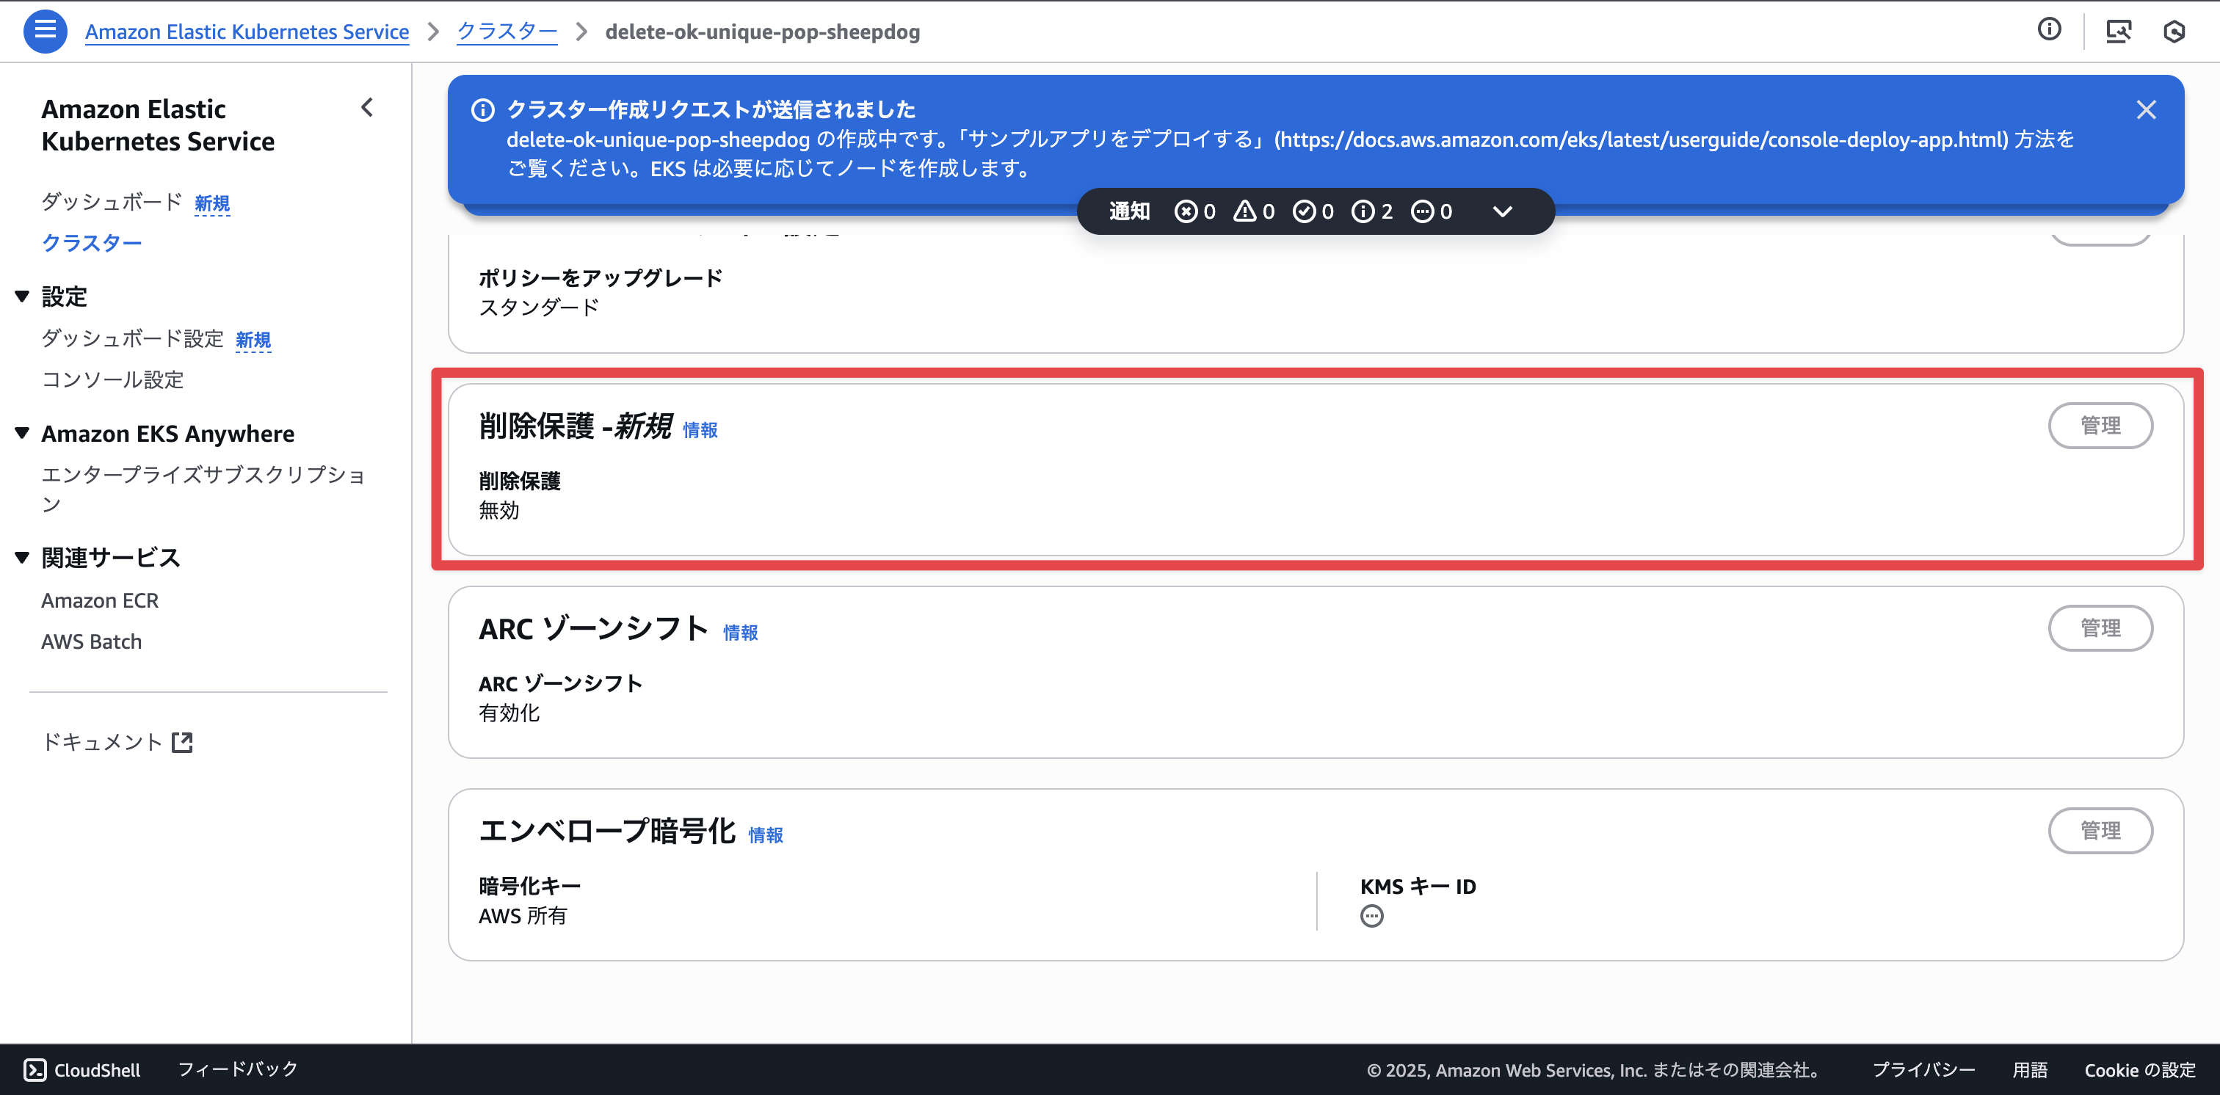Open 用語 footer link

click(x=2030, y=1070)
